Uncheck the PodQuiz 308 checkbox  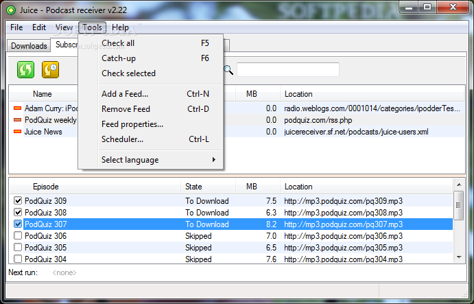pos(18,212)
